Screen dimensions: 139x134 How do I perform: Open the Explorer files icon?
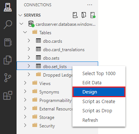click(8, 60)
